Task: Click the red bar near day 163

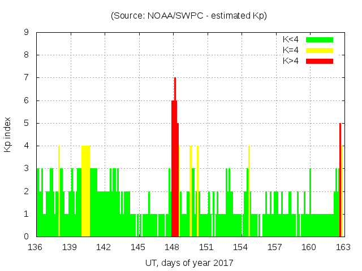Action: click(x=340, y=181)
